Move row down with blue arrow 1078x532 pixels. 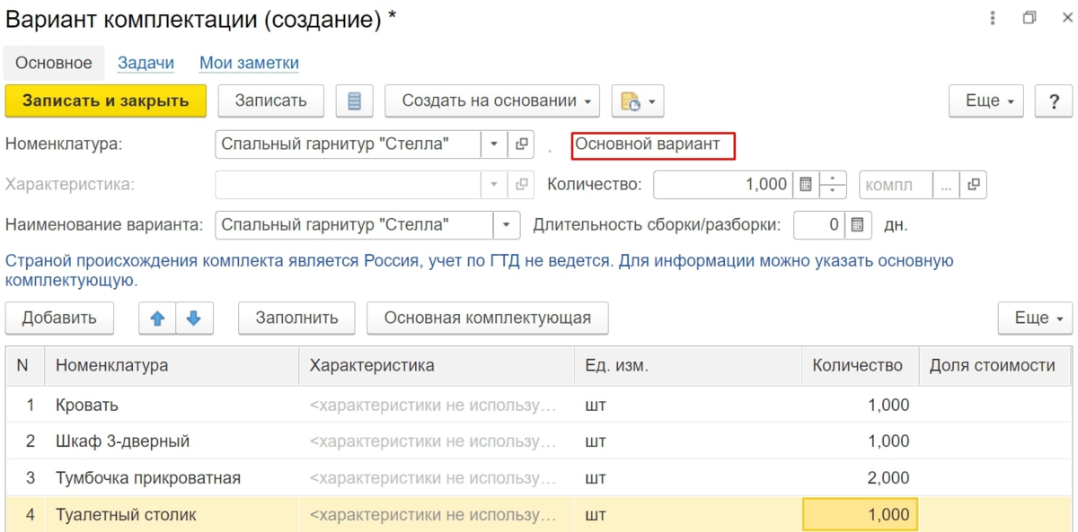pos(194,318)
